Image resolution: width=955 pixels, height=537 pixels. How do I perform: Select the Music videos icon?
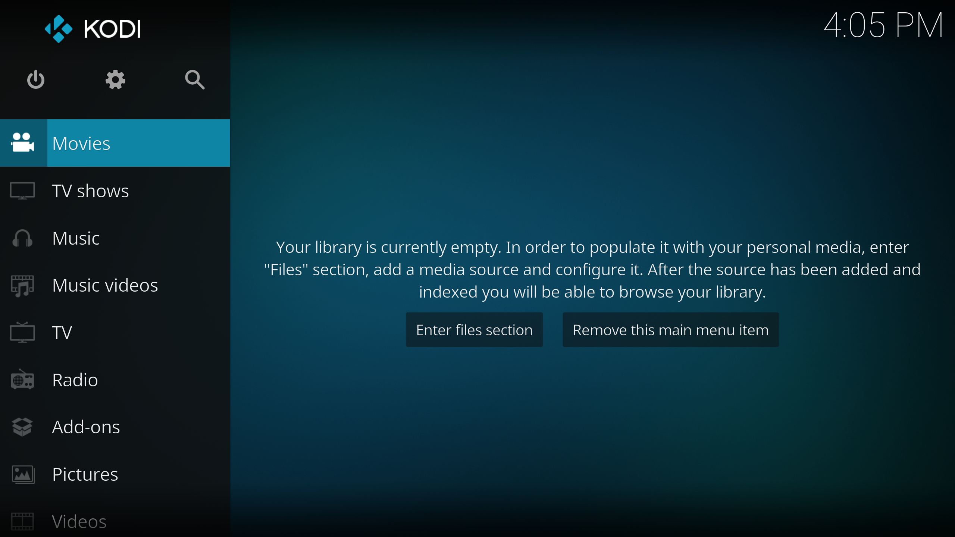(22, 285)
